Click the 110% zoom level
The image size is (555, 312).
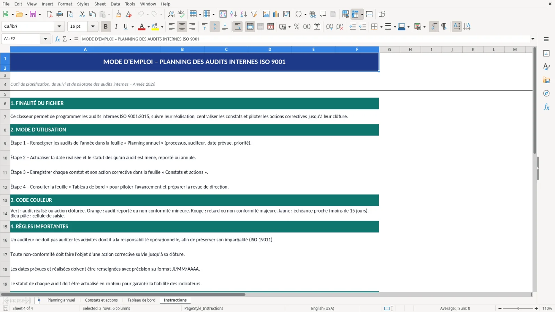pyautogui.click(x=547, y=309)
